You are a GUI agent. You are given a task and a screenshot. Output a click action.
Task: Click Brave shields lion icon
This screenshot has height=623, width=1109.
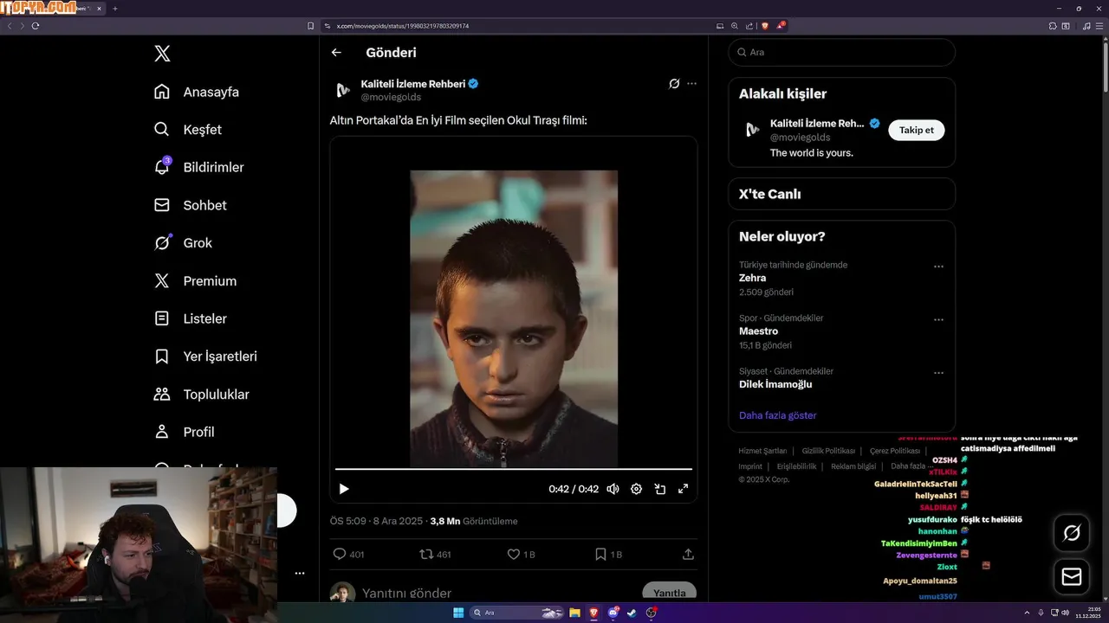765,26
